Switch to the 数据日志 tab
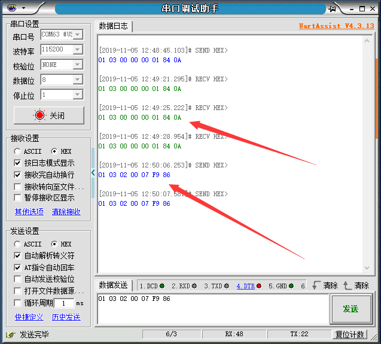The width and height of the screenshot is (381, 344). (113, 26)
